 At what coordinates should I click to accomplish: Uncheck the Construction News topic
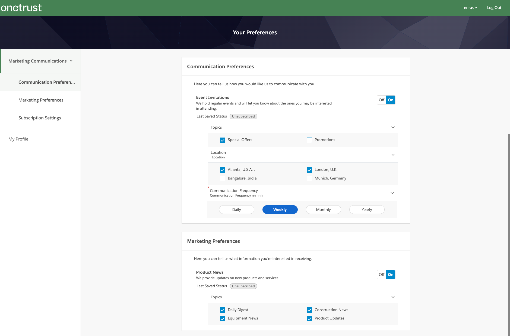pyautogui.click(x=309, y=310)
